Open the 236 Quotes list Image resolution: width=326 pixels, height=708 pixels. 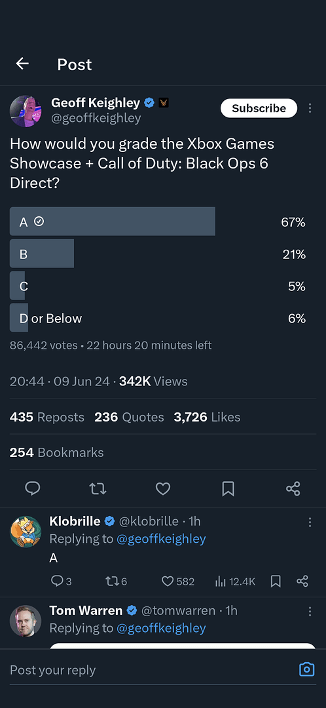click(x=129, y=417)
